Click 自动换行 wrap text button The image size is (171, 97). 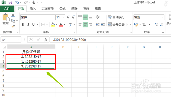116,17
